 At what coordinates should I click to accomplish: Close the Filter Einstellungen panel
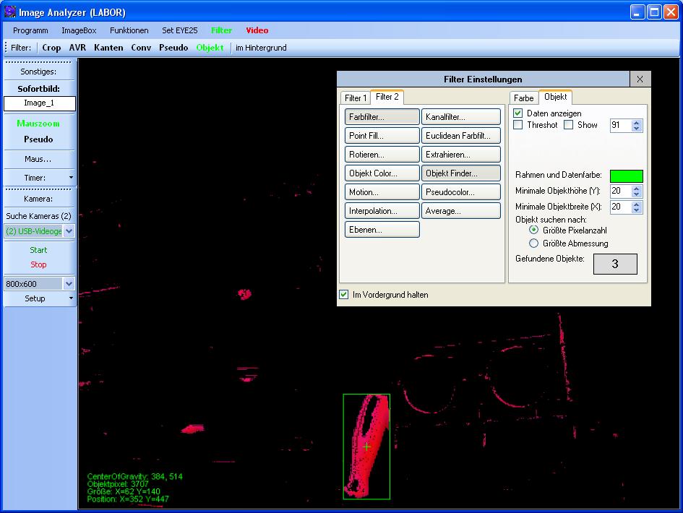[640, 79]
